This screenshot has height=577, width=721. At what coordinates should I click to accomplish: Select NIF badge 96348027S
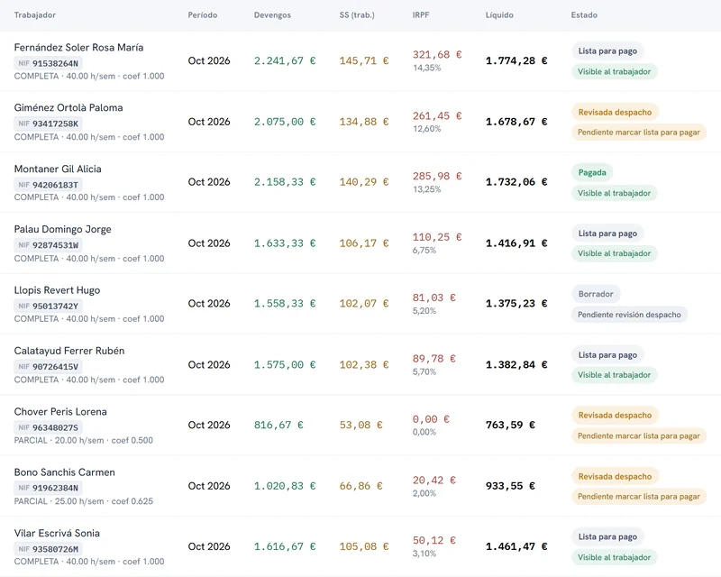click(49, 427)
